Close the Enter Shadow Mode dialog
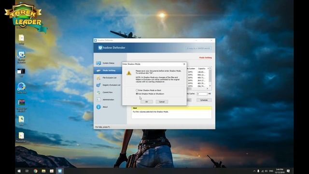The width and height of the screenshot is (309, 174). pyautogui.click(x=184, y=64)
